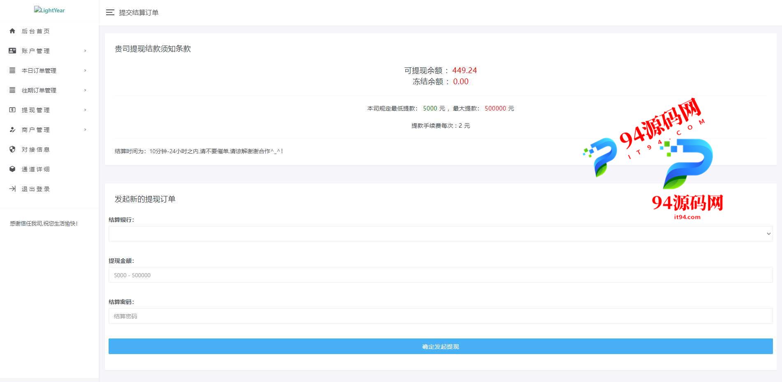This screenshot has width=782, height=382.
Task: Focus the 结算密码 password field
Action: point(441,316)
